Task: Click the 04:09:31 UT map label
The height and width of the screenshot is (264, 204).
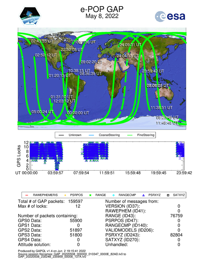Action: pos(130,45)
